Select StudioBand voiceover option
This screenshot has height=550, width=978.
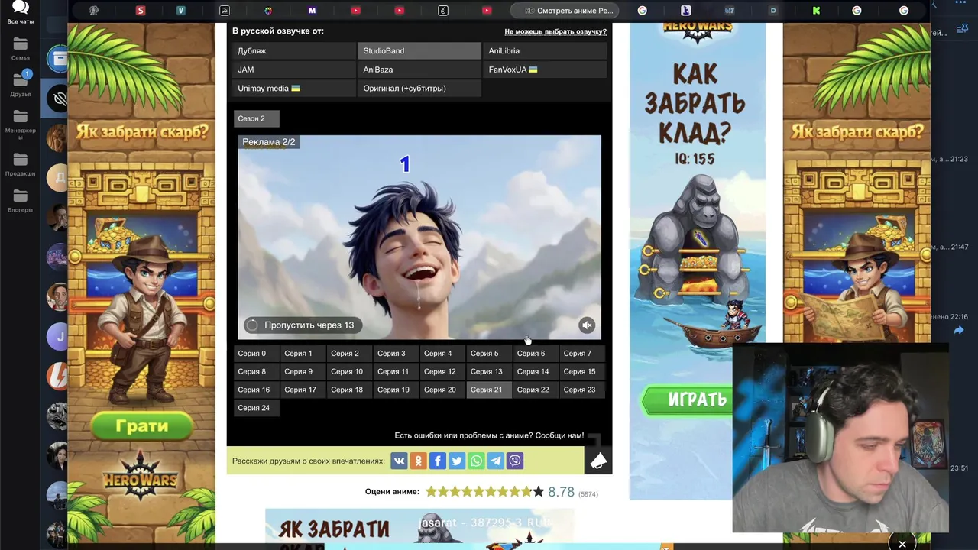click(419, 50)
